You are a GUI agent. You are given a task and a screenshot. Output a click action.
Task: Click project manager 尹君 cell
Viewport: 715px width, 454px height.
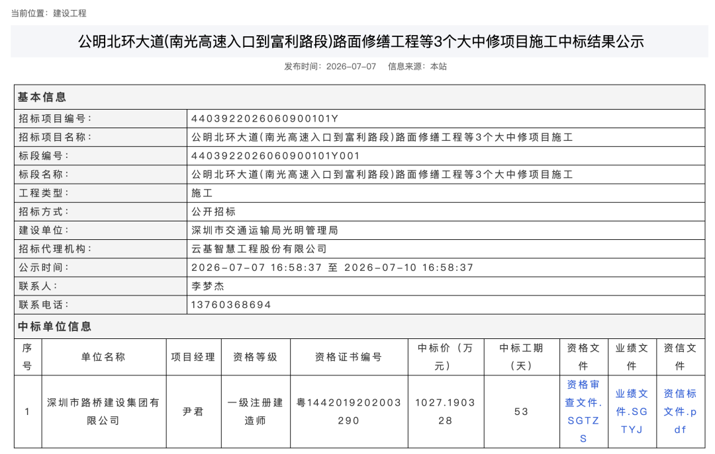click(x=193, y=412)
